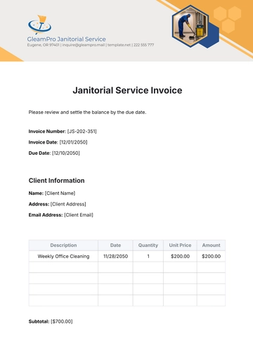Click the Description column header
This screenshot has width=253, height=358.
(63, 245)
